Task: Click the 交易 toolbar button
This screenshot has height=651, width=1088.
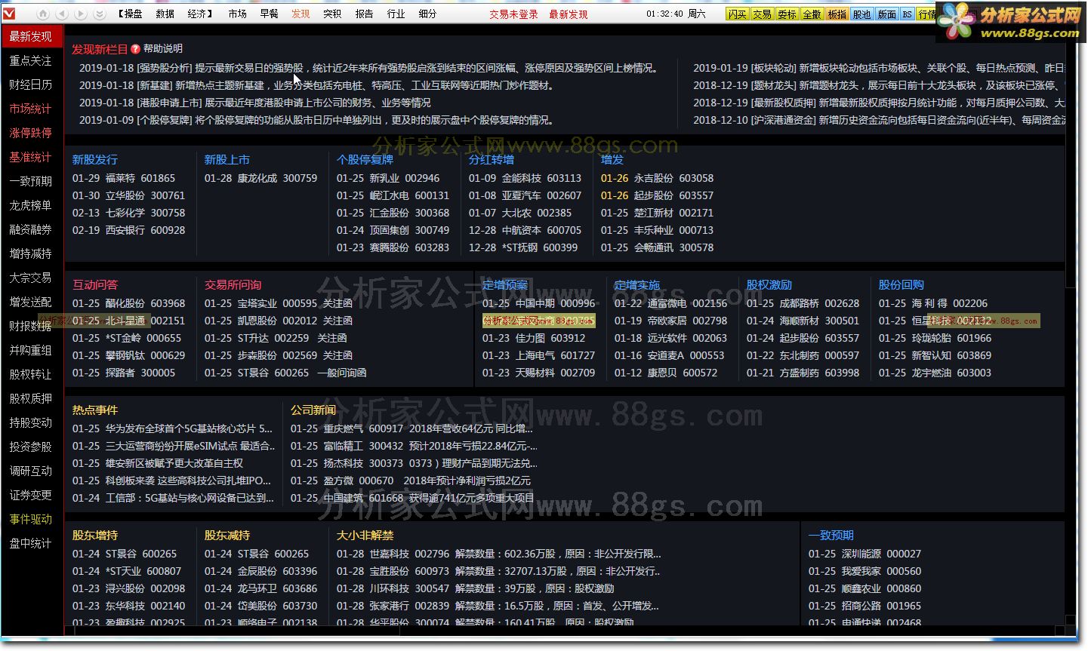Action: 762,14
